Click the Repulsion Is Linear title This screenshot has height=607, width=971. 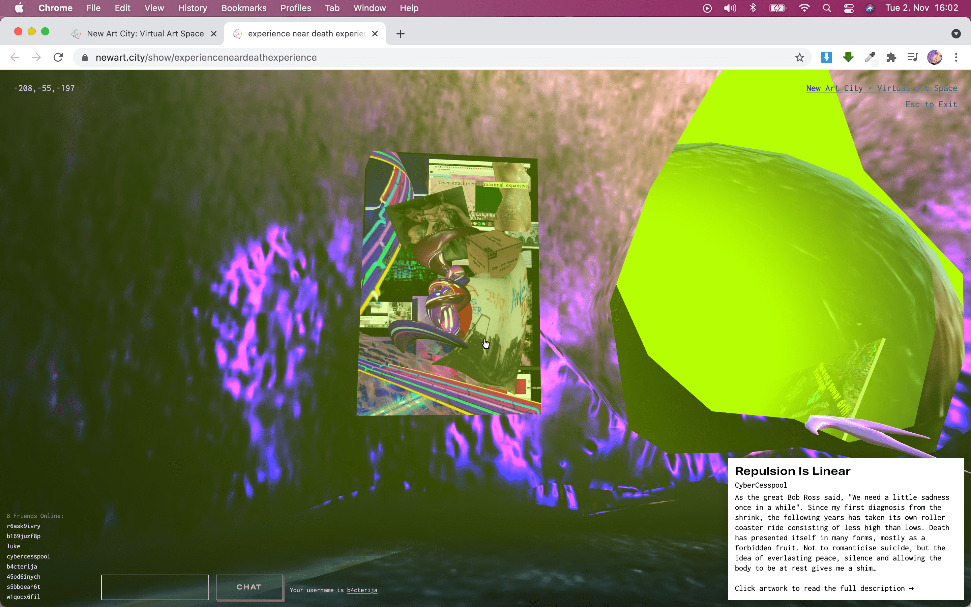click(792, 471)
